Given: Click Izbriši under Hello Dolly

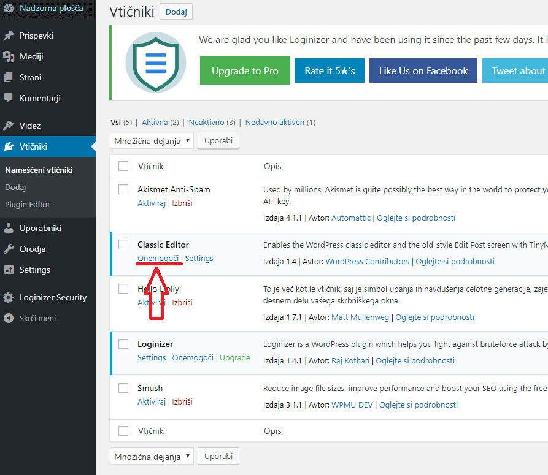Looking at the screenshot, I should 182,303.
